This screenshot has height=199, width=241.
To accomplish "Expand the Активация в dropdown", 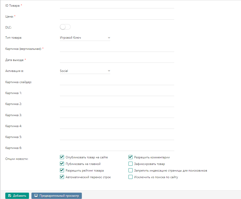I will pos(85,71).
